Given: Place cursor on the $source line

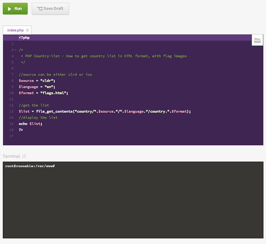Looking at the screenshot, I should pyautogui.click(x=37, y=81).
